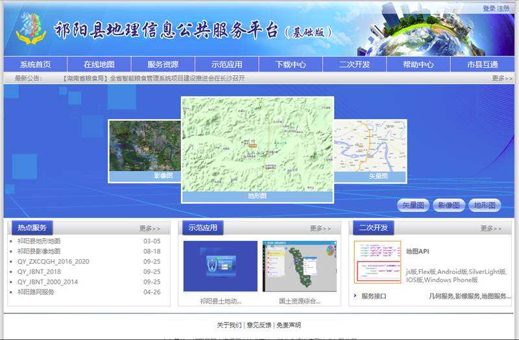
Task: Open the 在线地图 navigation menu item
Action: click(x=99, y=65)
